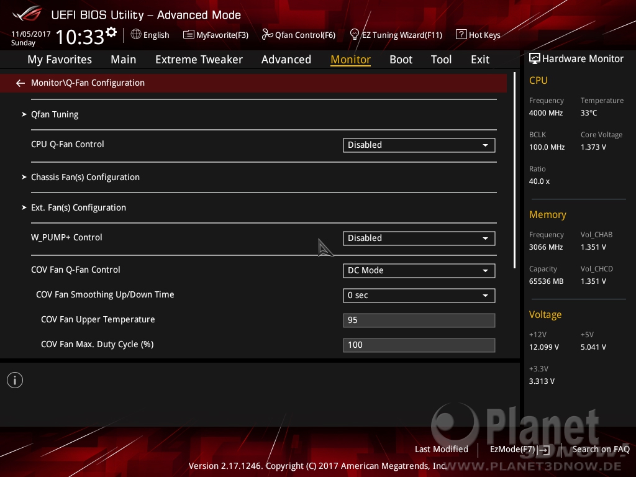
Task: Open the Exit tab
Action: tap(480, 60)
